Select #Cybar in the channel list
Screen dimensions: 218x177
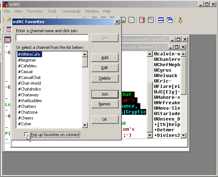click(x=25, y=124)
